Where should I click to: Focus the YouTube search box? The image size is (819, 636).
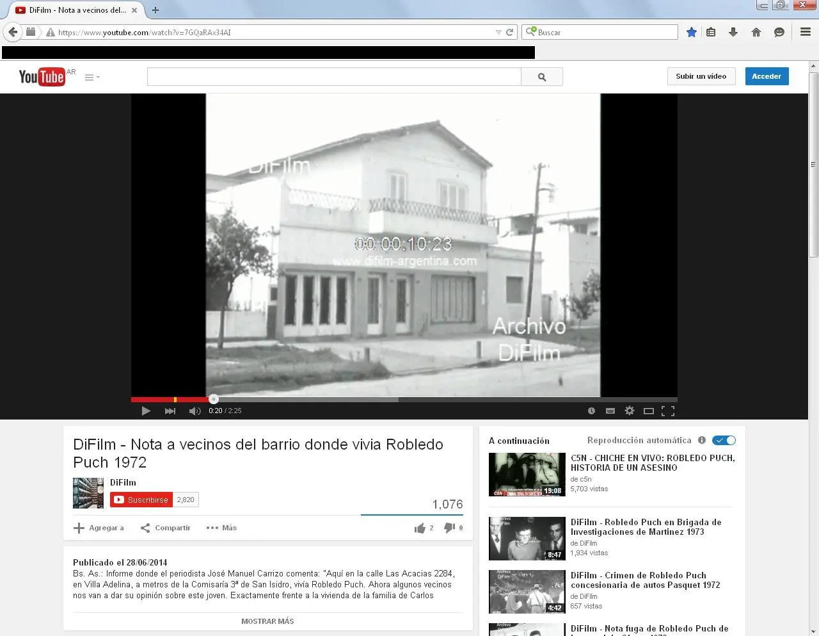click(334, 77)
